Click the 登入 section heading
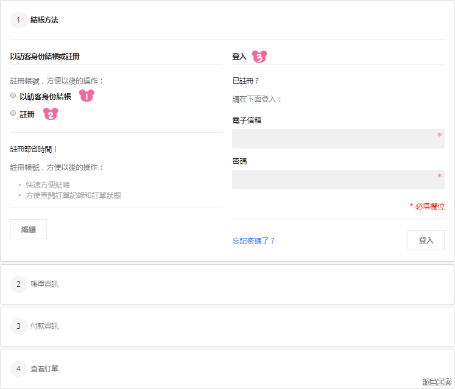 click(x=239, y=57)
